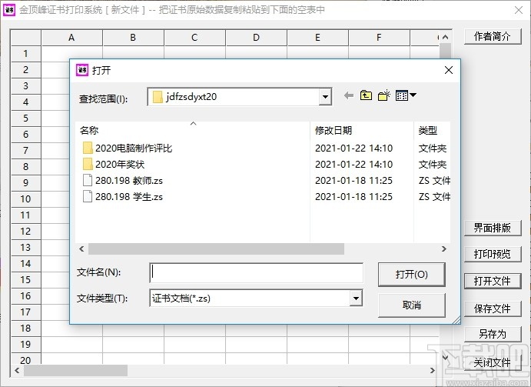This screenshot has height=387, width=531.
Task: Click the 2021-01-18 11:25 date of 教师.zs
Action: (x=354, y=181)
